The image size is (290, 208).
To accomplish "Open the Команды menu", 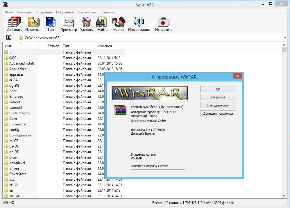I will coord(24,12).
